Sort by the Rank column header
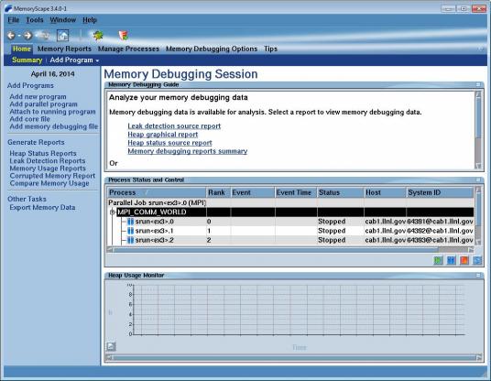Viewport: 491px width, 381px height. click(218, 192)
